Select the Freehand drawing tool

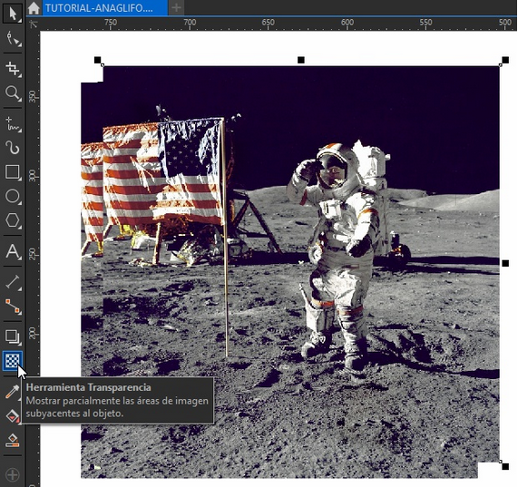coord(13,124)
